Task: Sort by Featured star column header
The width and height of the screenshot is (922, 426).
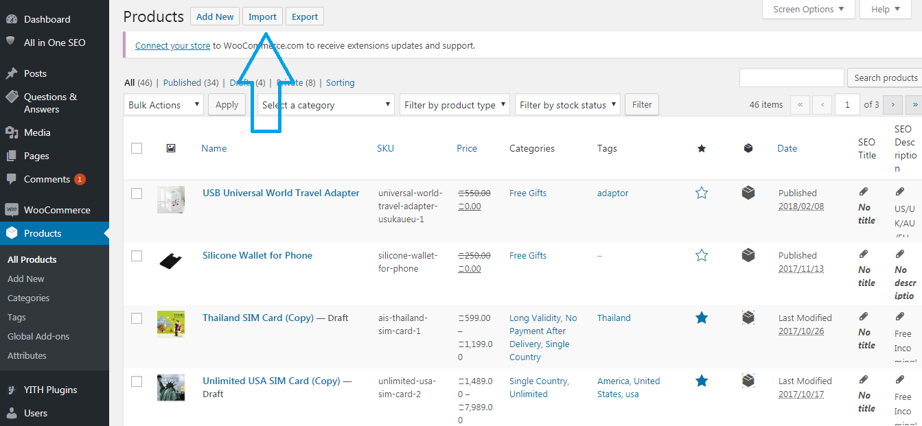Action: 702,148
